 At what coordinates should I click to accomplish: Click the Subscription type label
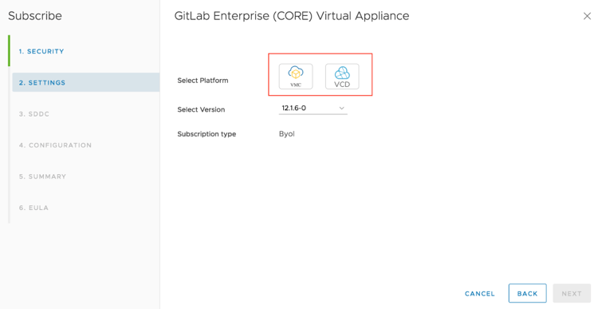[207, 134]
